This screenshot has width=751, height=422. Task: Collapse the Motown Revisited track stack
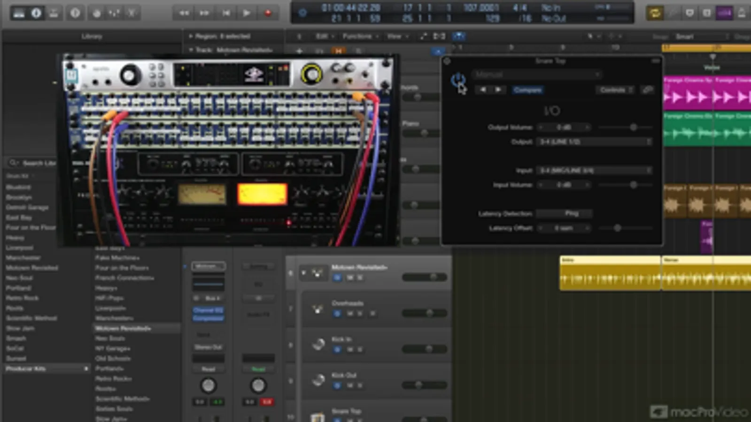[x=304, y=272]
